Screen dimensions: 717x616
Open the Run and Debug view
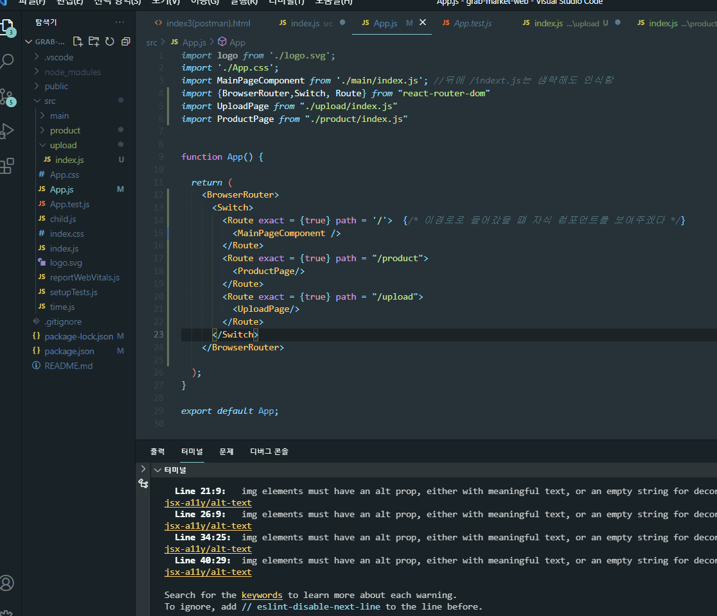8,132
